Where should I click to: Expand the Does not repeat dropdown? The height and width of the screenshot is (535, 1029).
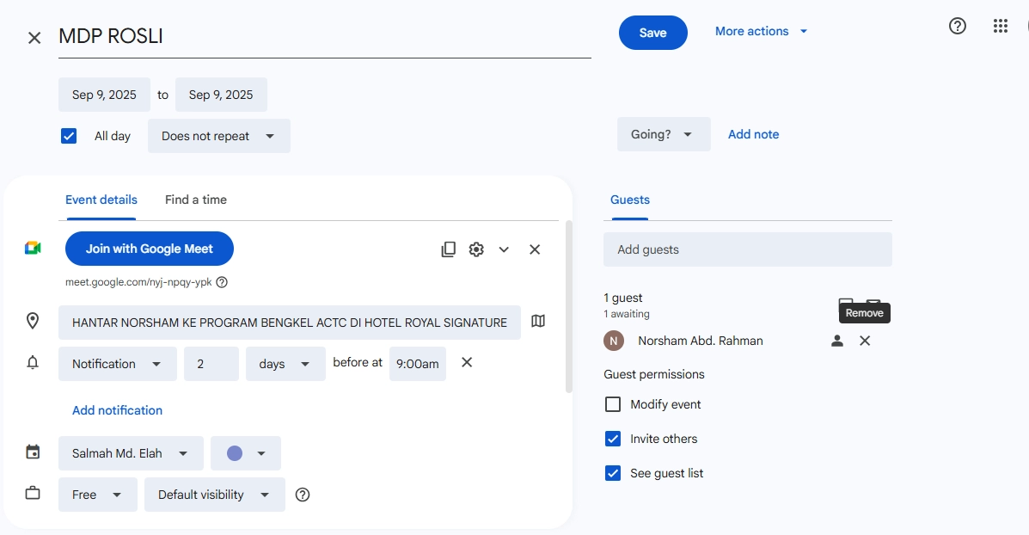(218, 136)
